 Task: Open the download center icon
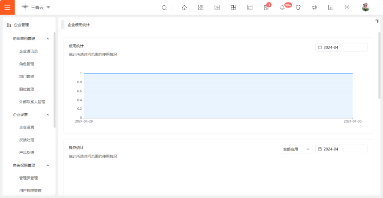[331, 7]
